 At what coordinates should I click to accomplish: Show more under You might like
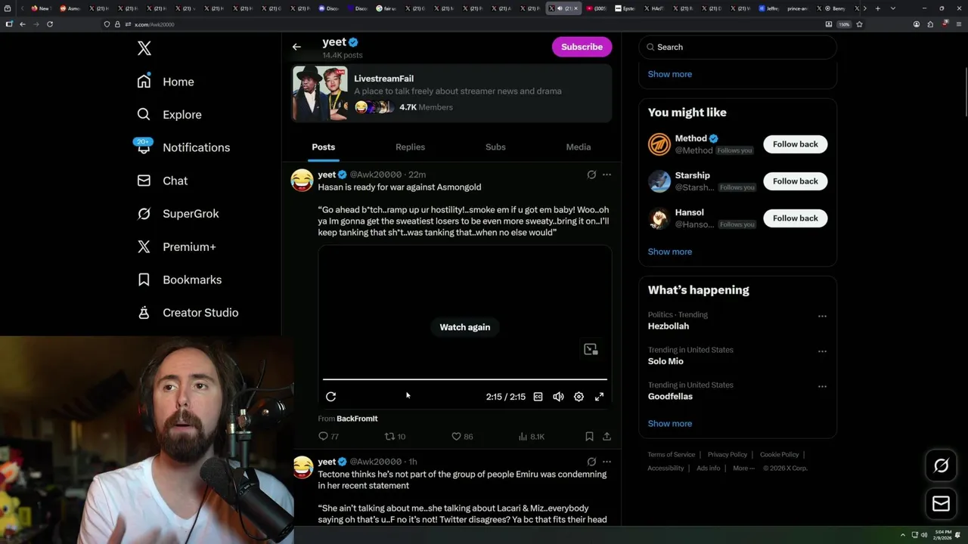(x=669, y=252)
